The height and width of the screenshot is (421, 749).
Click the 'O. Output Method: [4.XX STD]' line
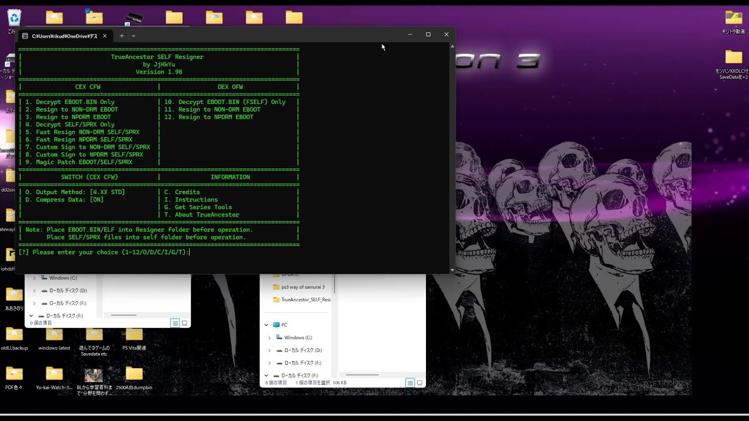(x=75, y=192)
